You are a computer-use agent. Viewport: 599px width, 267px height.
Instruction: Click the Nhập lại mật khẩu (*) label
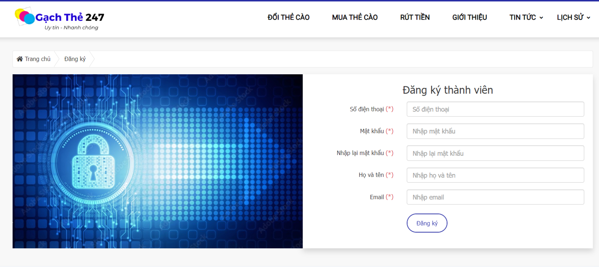[365, 153]
